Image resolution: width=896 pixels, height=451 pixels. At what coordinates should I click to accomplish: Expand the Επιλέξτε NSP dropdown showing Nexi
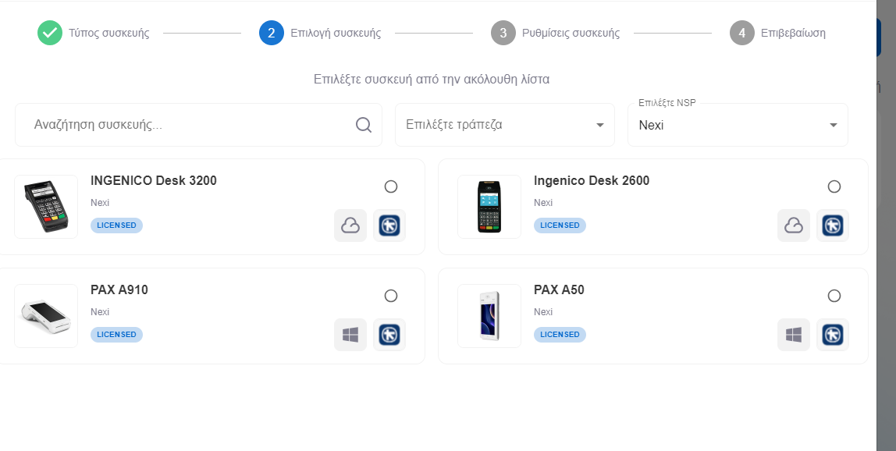tap(738, 125)
